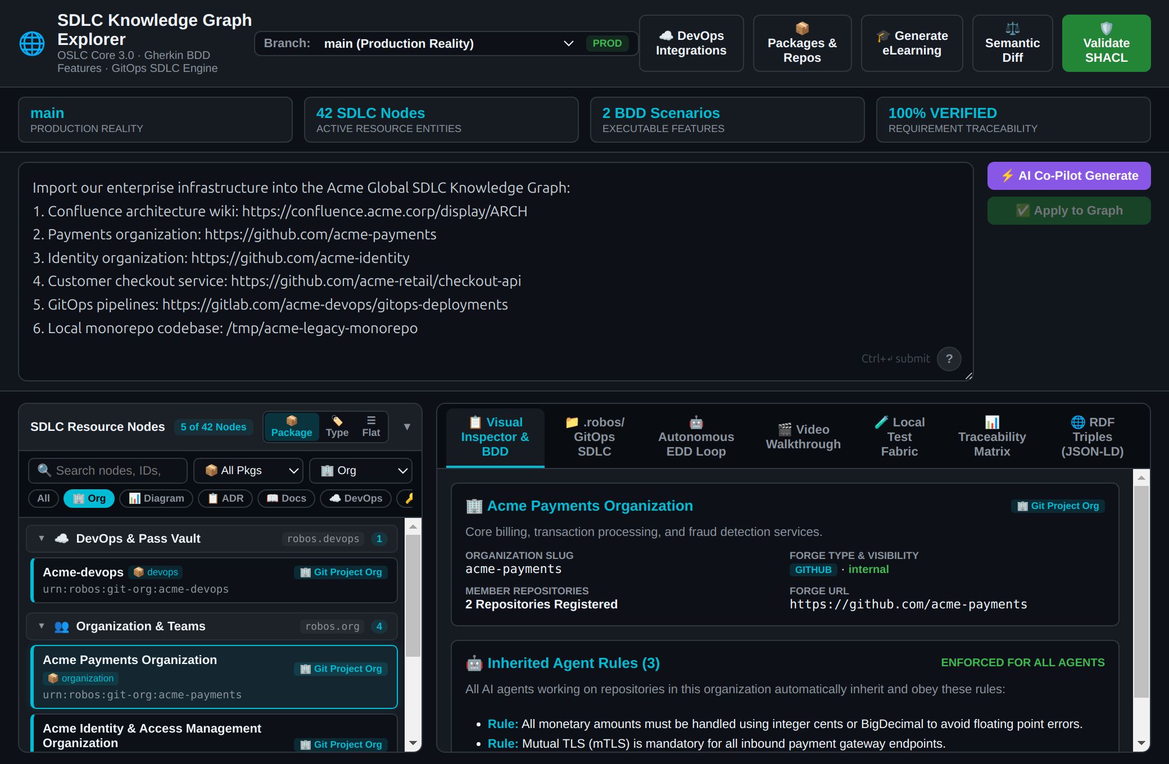The height and width of the screenshot is (764, 1169).
Task: Click the robot icon beside Inherited Agent Rules
Action: 474,663
